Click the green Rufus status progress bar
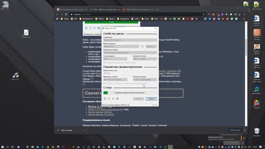265x149 pixels. 130,93
